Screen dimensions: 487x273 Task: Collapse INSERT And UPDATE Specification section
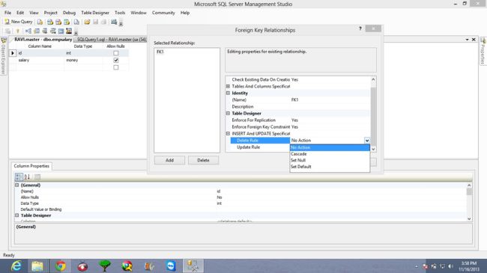(228, 133)
